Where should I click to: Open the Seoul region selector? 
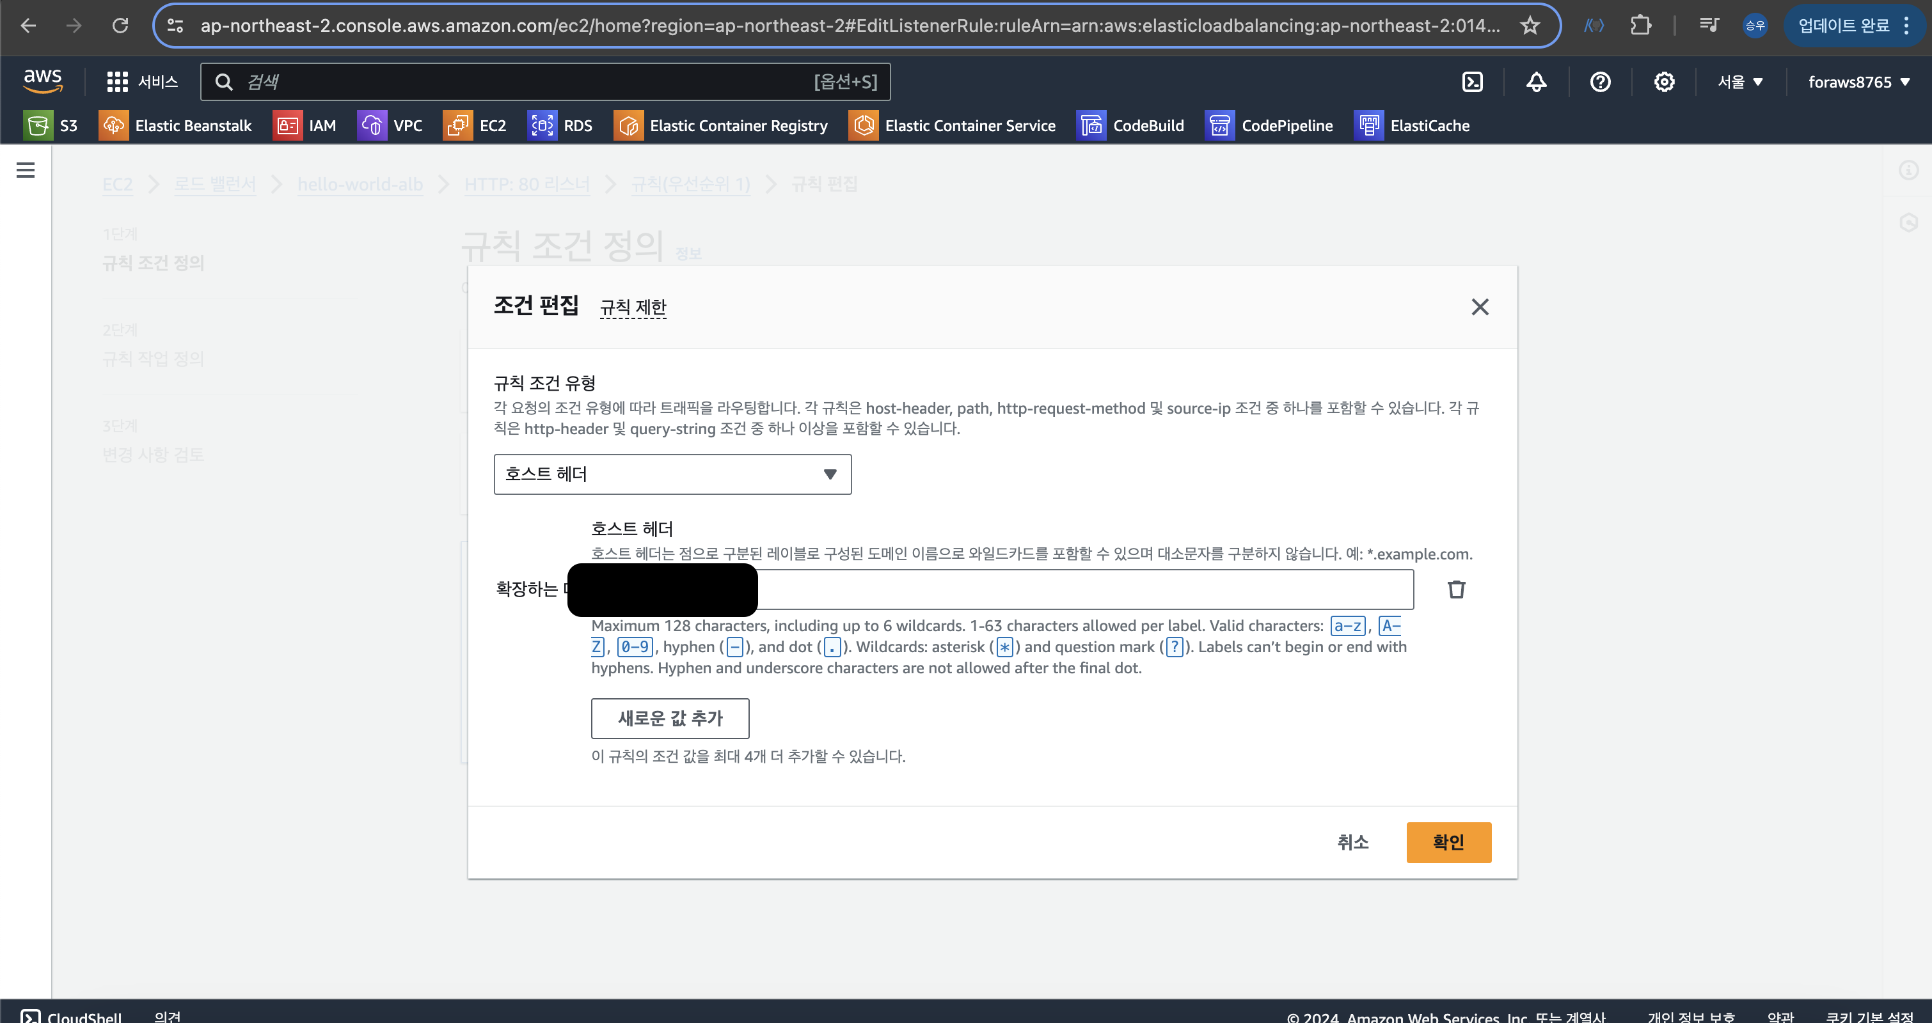1739,82
